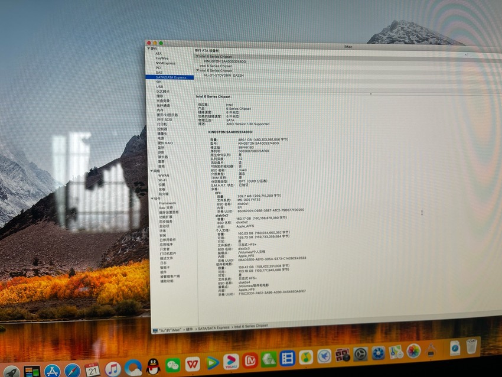Select 图形卡/显示器 sidebar item
This screenshot has height=377, width=502.
168,115
